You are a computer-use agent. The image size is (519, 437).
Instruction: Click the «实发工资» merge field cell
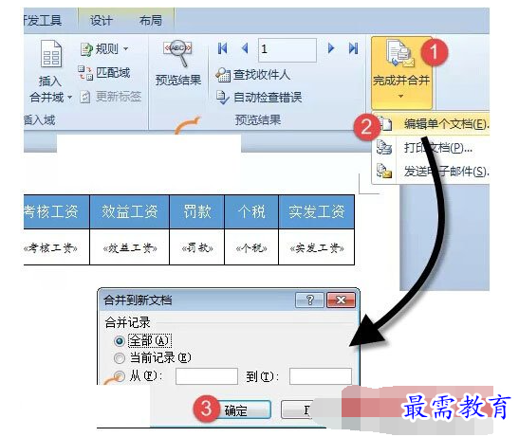click(x=317, y=247)
